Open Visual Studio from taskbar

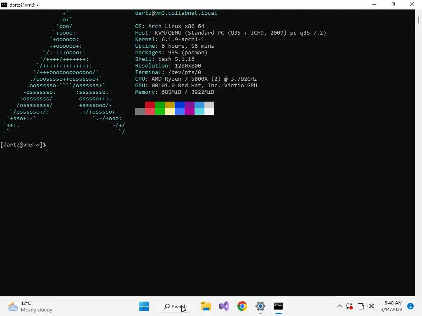pyautogui.click(x=224, y=306)
